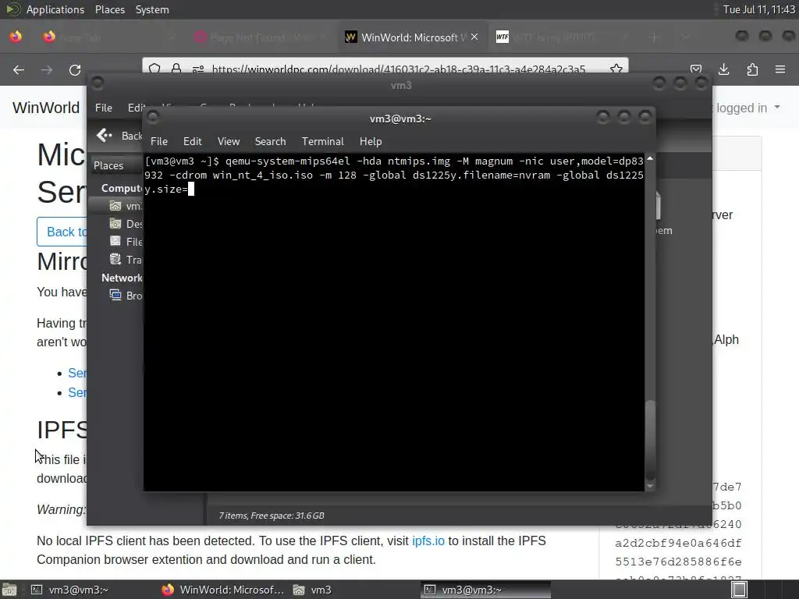Open the System menu in top panel
This screenshot has height=599, width=799.
coord(152,9)
